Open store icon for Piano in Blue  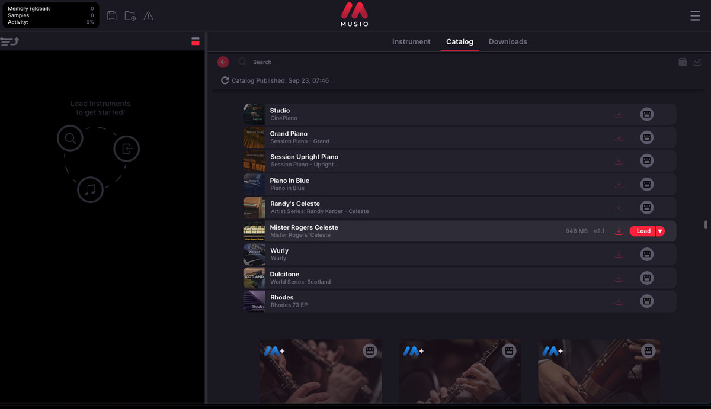646,184
